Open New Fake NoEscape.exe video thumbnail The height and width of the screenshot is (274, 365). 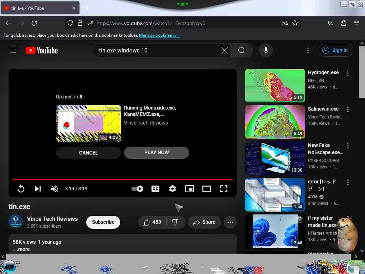coord(275,158)
